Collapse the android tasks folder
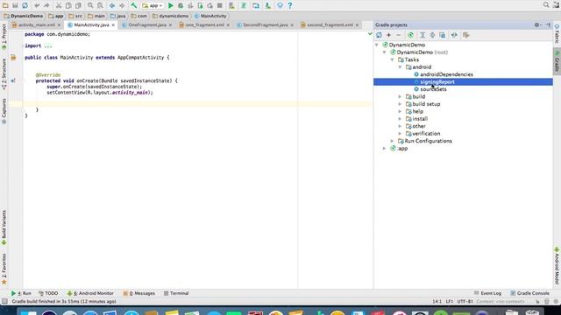The image size is (561, 315). pyautogui.click(x=400, y=67)
